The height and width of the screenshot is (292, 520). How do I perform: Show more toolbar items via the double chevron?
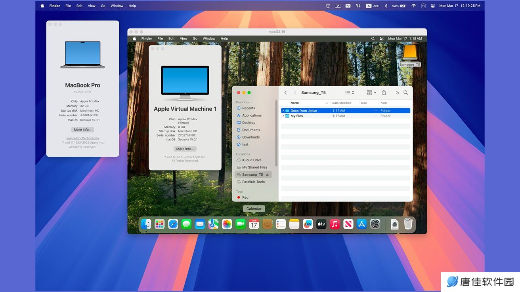pyautogui.click(x=397, y=93)
